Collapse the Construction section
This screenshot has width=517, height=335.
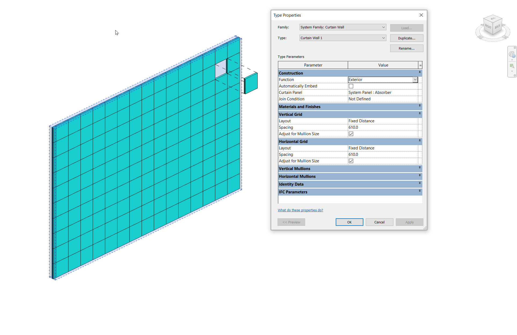coord(419,72)
